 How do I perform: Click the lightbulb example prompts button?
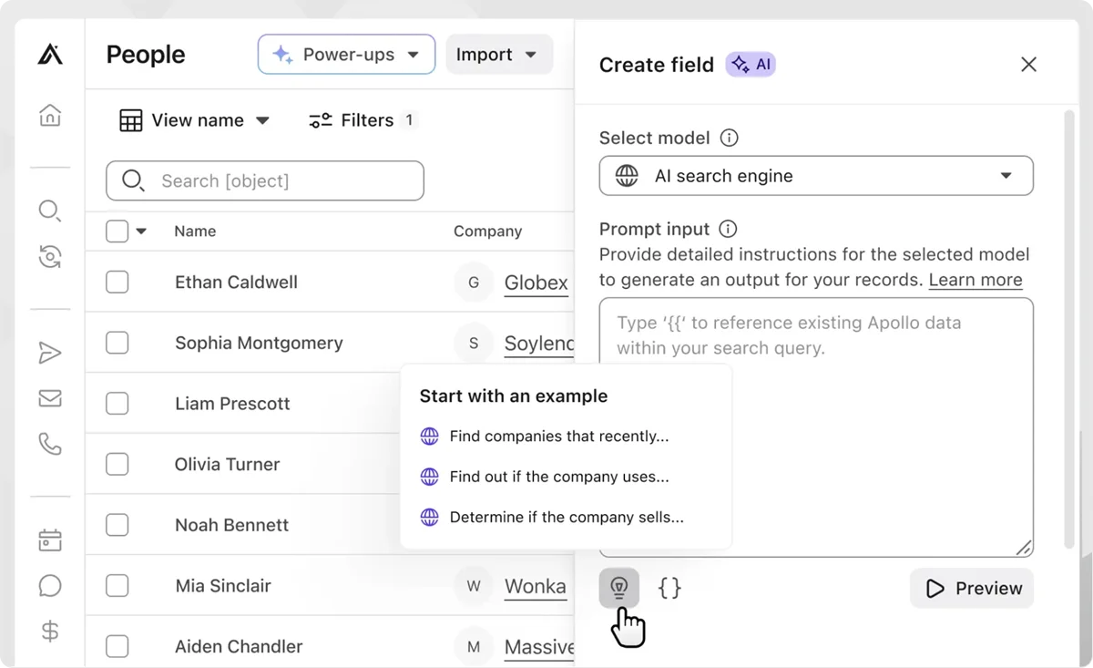[x=619, y=588]
